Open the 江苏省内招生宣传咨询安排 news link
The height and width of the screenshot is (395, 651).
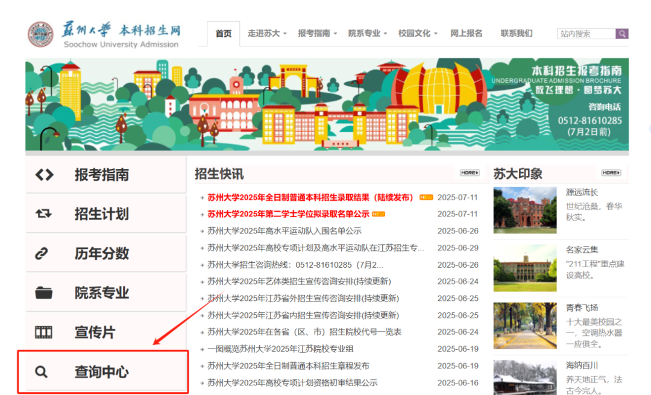(303, 315)
